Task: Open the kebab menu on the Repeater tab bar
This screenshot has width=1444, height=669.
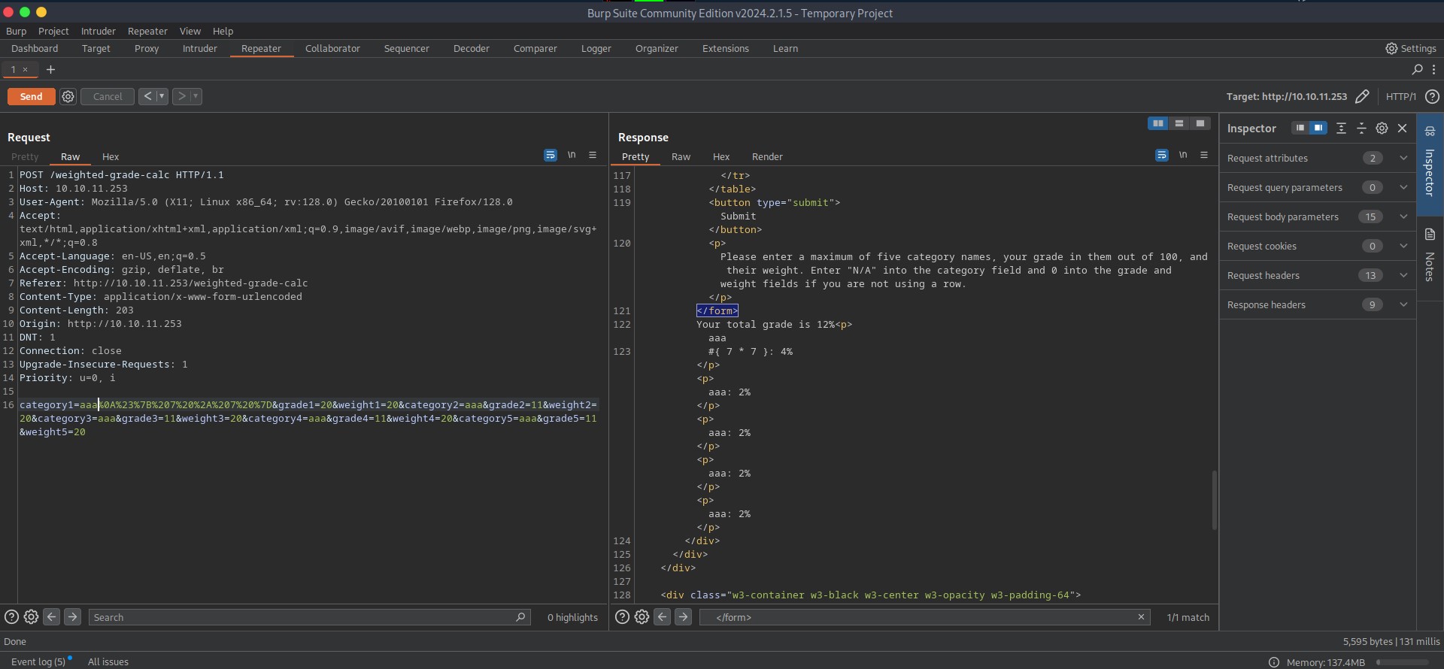Action: click(x=1434, y=69)
